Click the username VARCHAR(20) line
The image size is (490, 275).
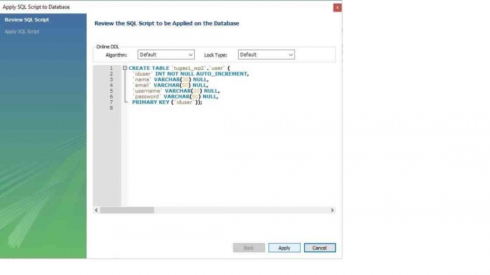176,91
